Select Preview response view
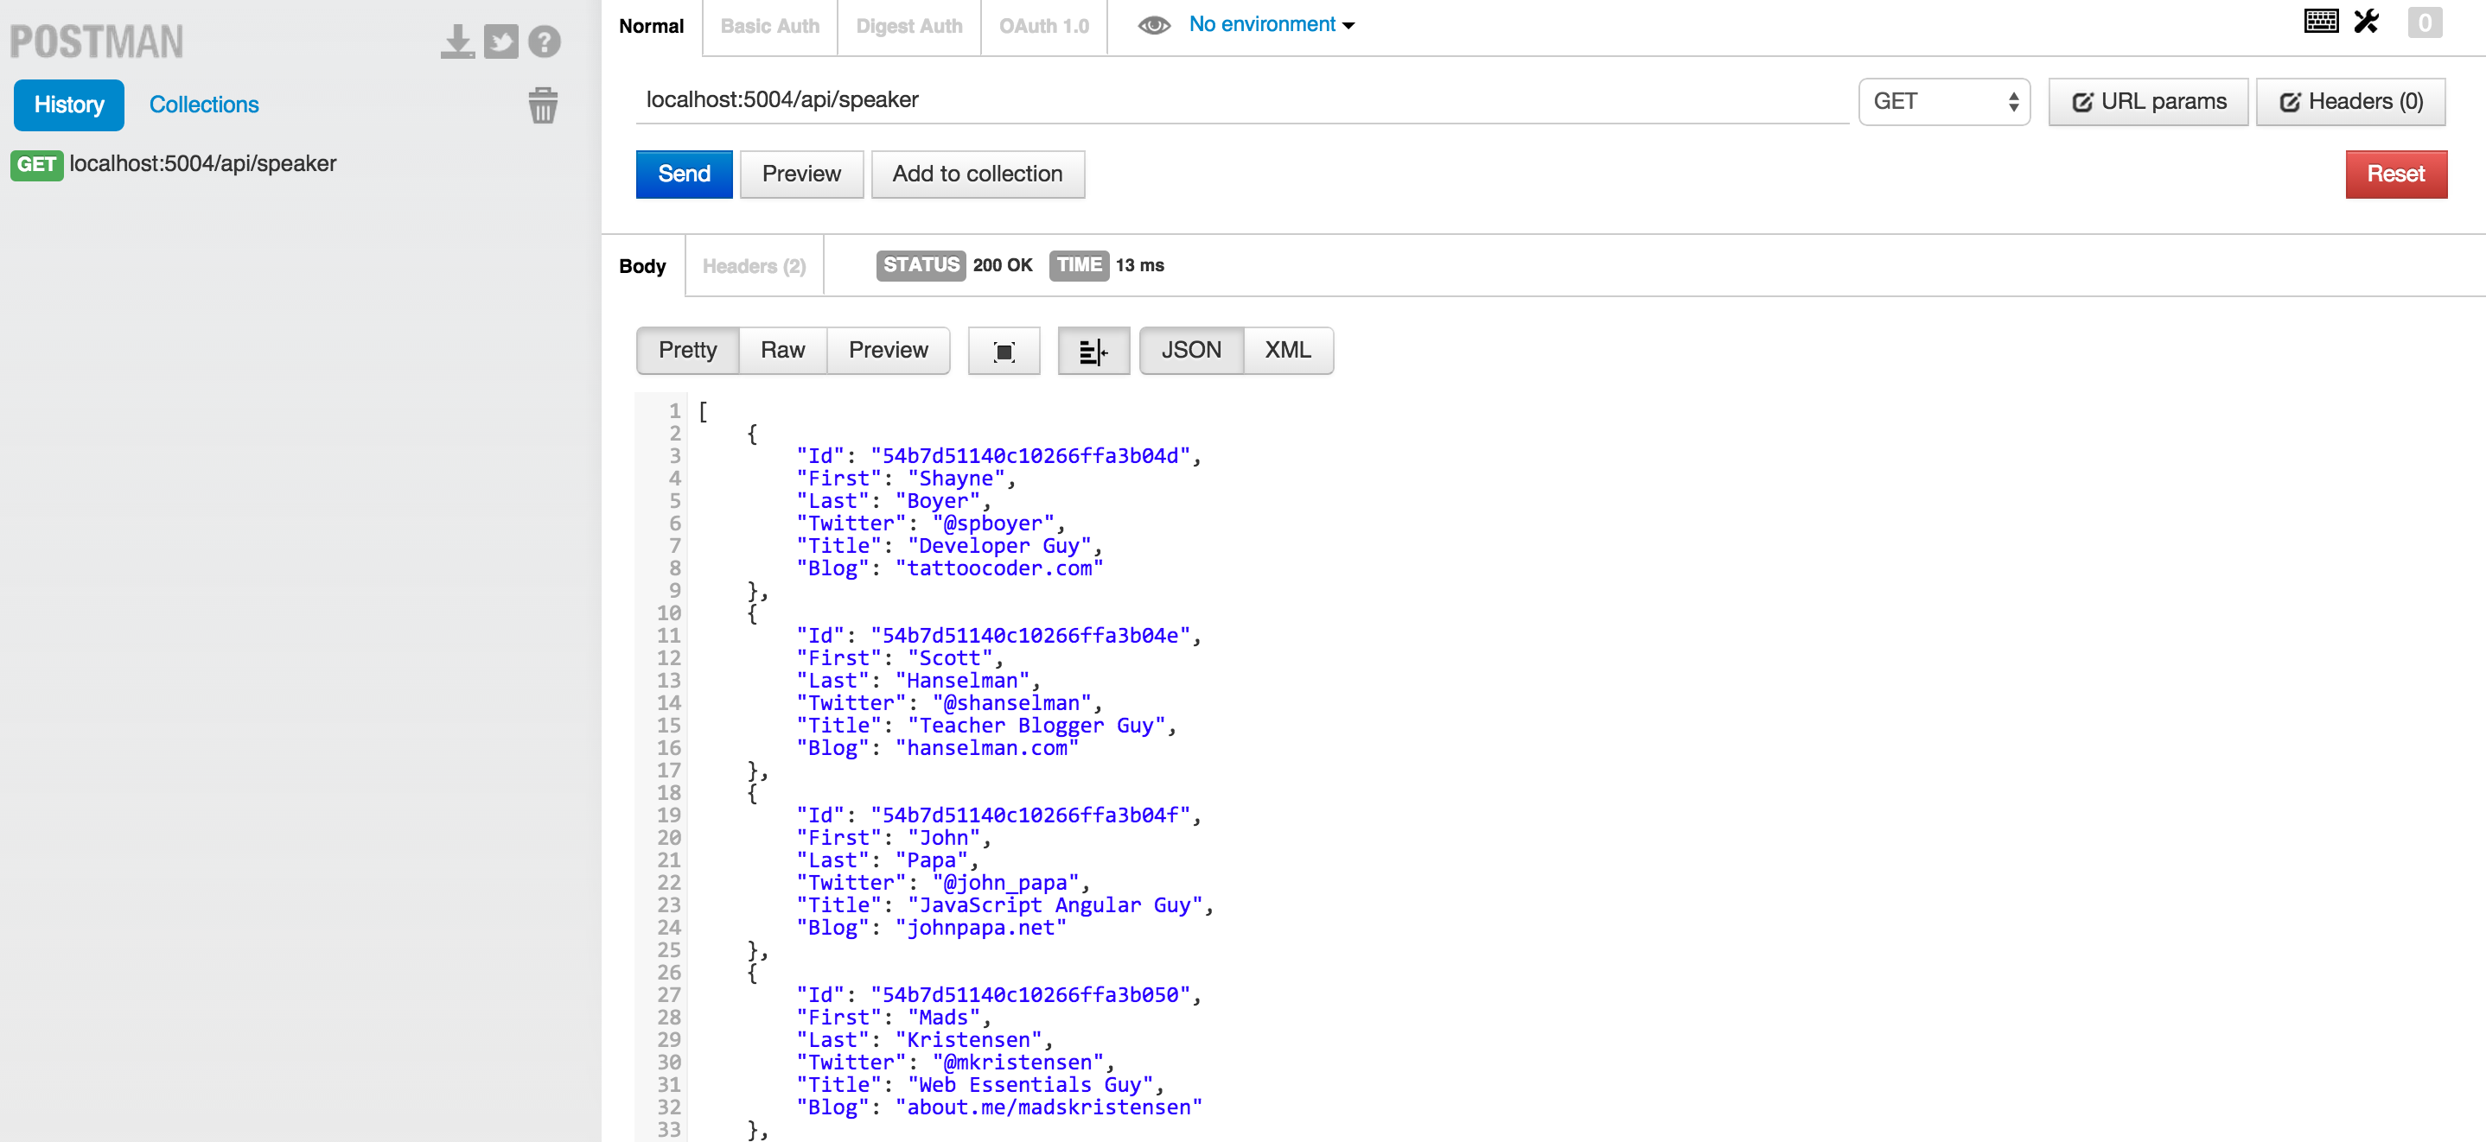 coord(889,350)
